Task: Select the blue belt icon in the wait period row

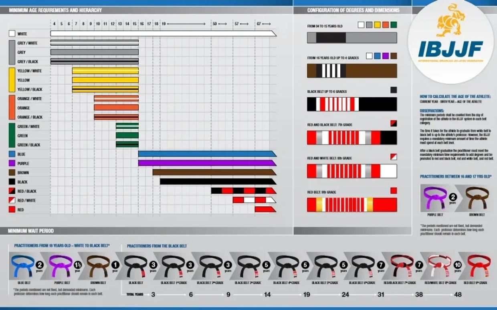Action: 22,266
